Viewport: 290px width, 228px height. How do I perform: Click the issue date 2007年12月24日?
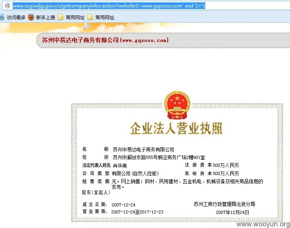tap(232, 212)
